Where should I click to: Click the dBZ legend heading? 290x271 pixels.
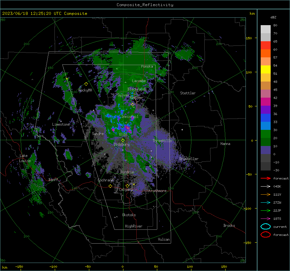(273, 17)
